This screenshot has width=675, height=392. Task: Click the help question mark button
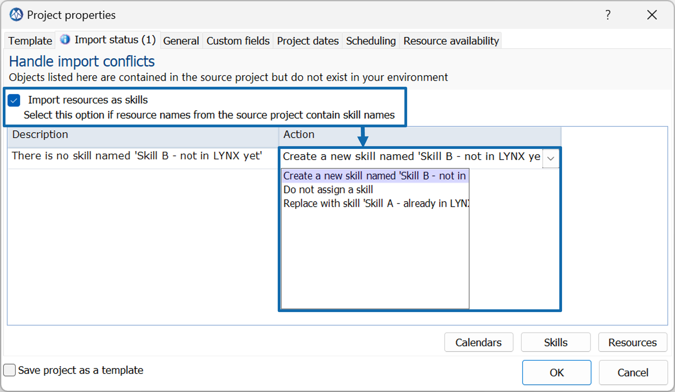pyautogui.click(x=608, y=15)
